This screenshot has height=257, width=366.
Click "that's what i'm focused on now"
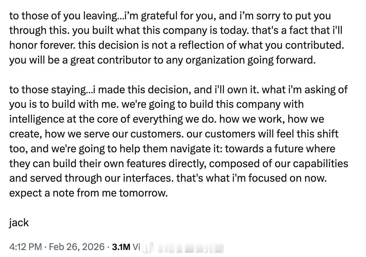click(x=252, y=178)
